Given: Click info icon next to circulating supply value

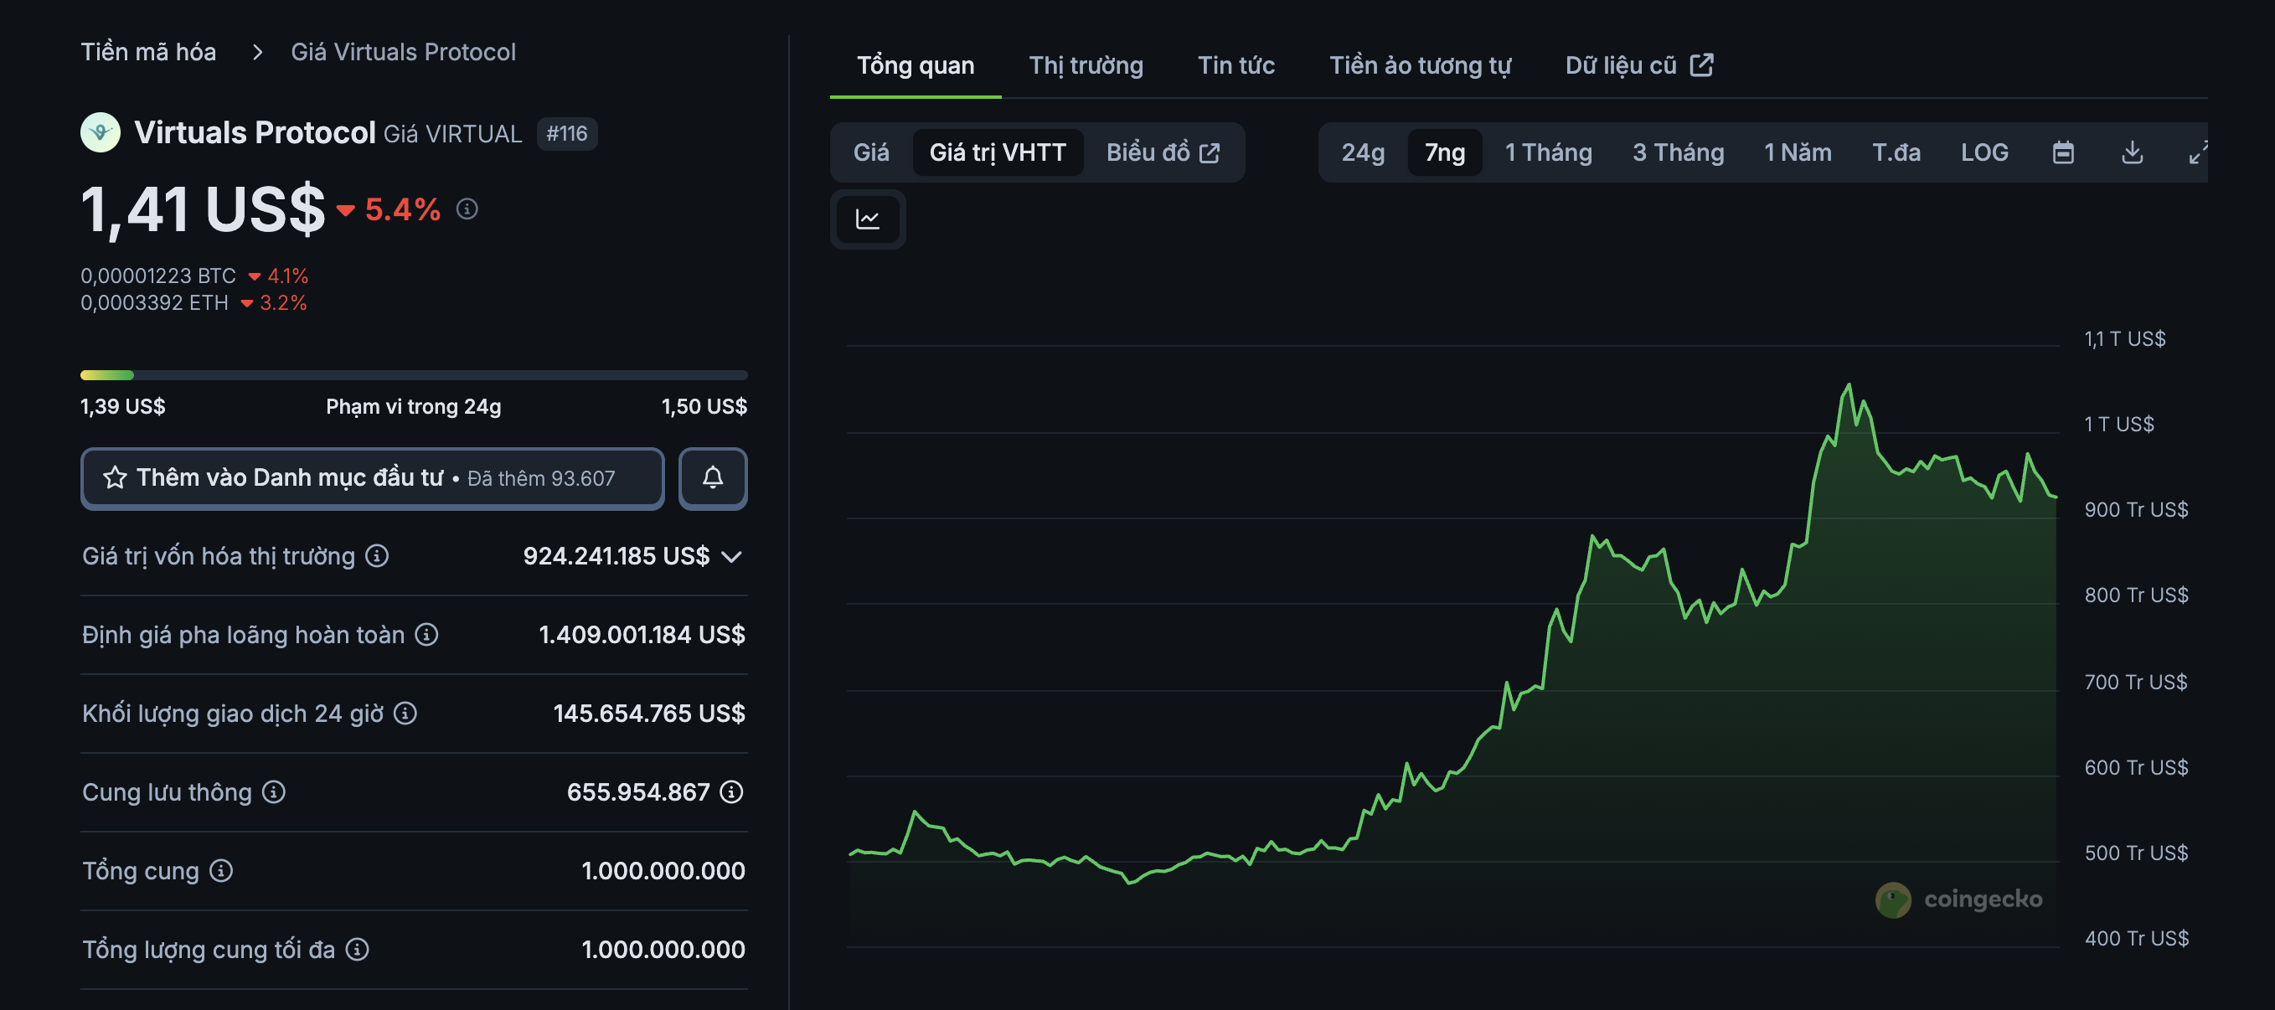Looking at the screenshot, I should click(x=731, y=792).
